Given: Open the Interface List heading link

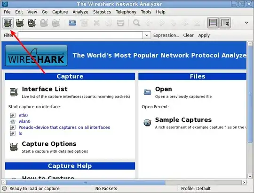Looking at the screenshot, I should tap(45, 89).
